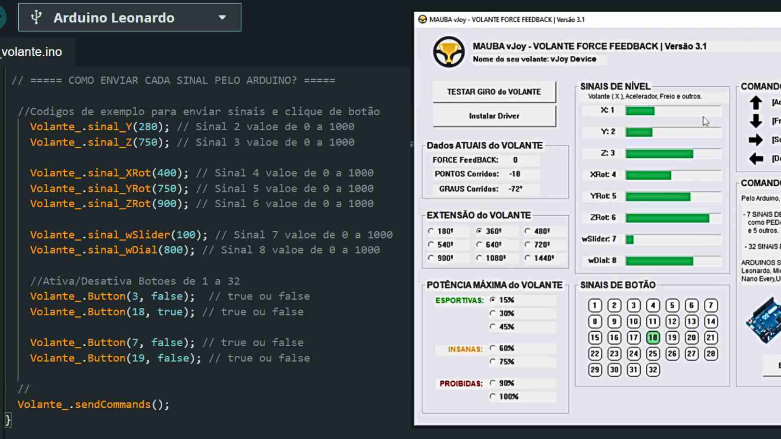Click button signal indicator 19
The width and height of the screenshot is (781, 439).
pos(672,338)
